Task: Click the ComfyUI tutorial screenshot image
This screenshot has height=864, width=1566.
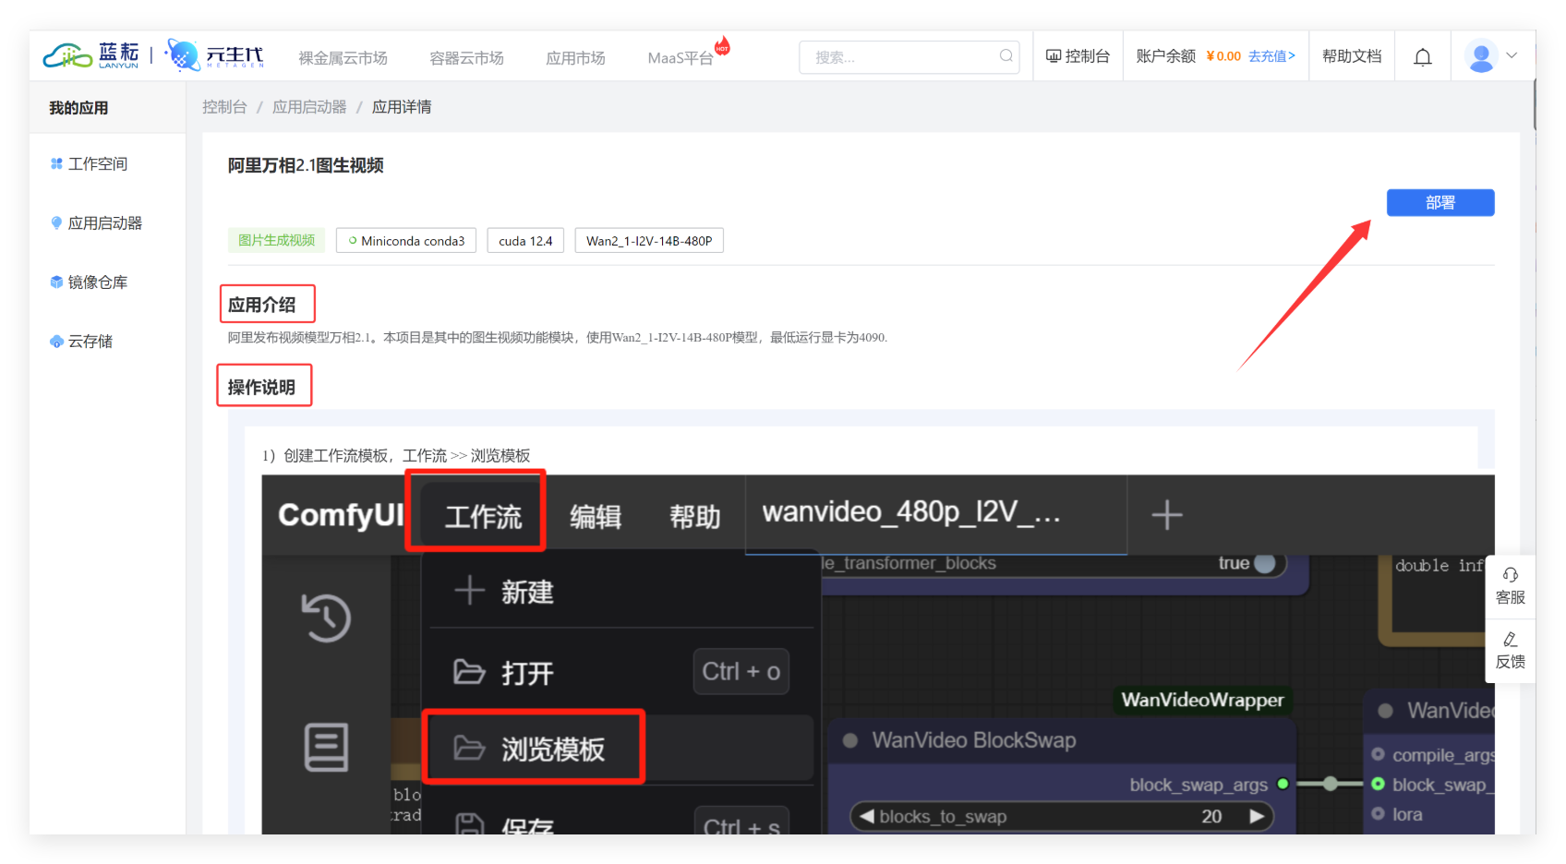Action: tap(877, 654)
